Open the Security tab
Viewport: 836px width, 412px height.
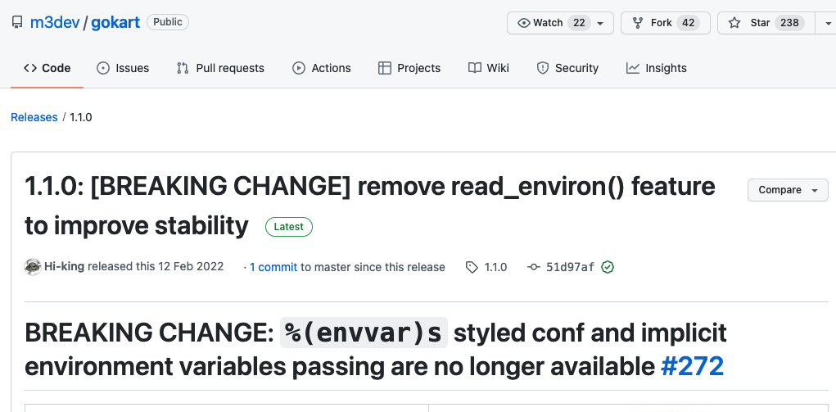[567, 68]
